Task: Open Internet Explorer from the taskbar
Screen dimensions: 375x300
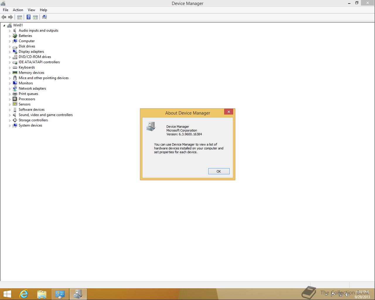Action: click(x=24, y=294)
